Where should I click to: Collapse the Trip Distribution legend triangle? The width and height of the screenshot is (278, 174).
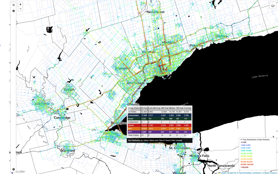[241, 140]
